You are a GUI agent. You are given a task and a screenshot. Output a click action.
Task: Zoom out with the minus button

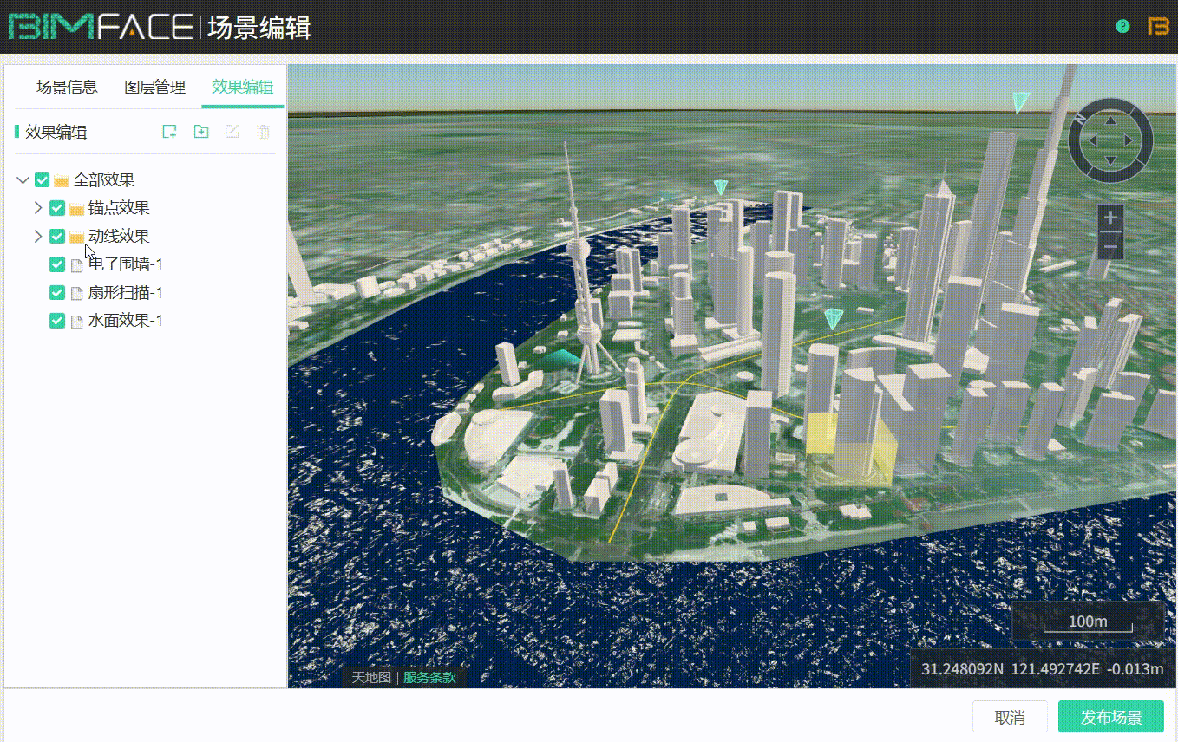(x=1110, y=247)
